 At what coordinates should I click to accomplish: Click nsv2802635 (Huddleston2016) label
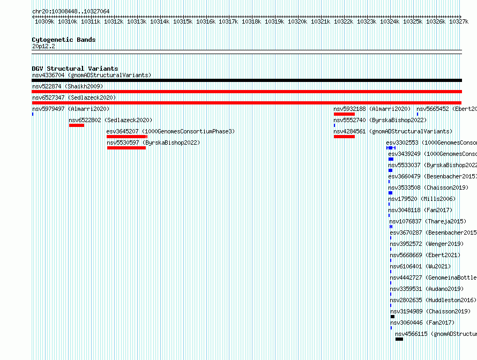coord(433,300)
